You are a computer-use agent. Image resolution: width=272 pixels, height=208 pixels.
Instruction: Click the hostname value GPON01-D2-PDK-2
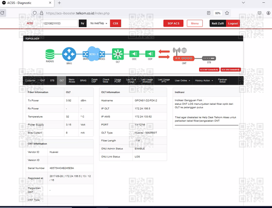146,100
